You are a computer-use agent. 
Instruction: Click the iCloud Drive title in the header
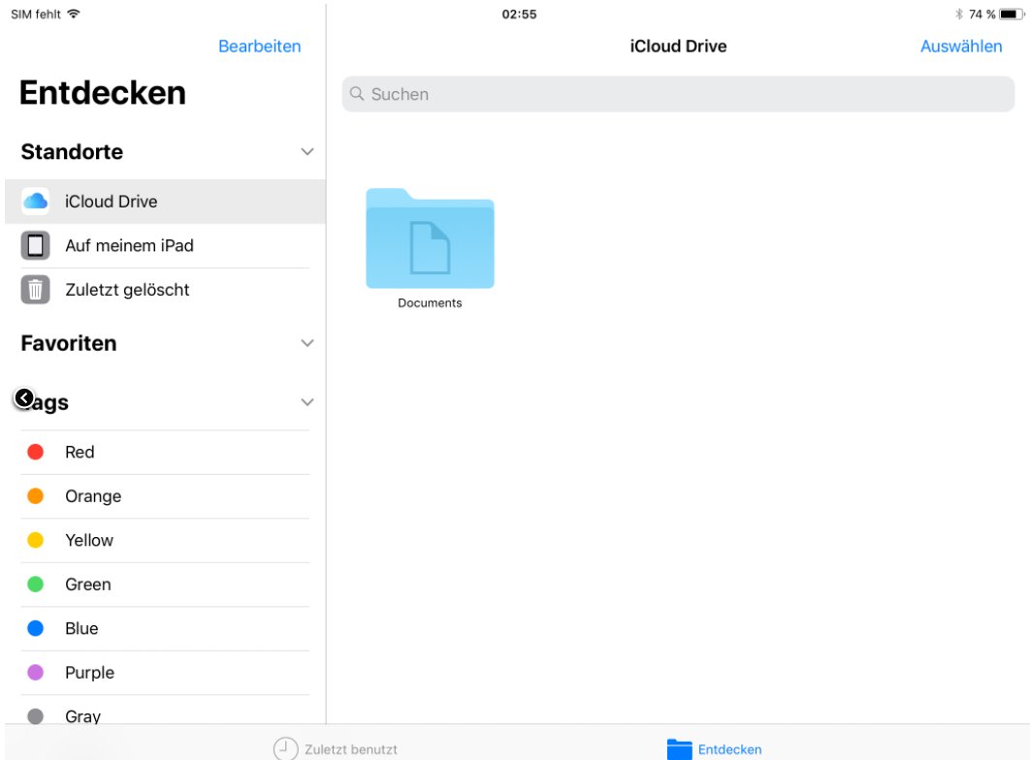pyautogui.click(x=678, y=46)
